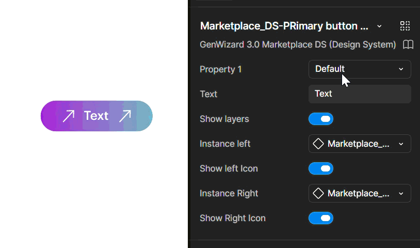
Task: Expand the chevron beside the component name
Action: coord(379,26)
